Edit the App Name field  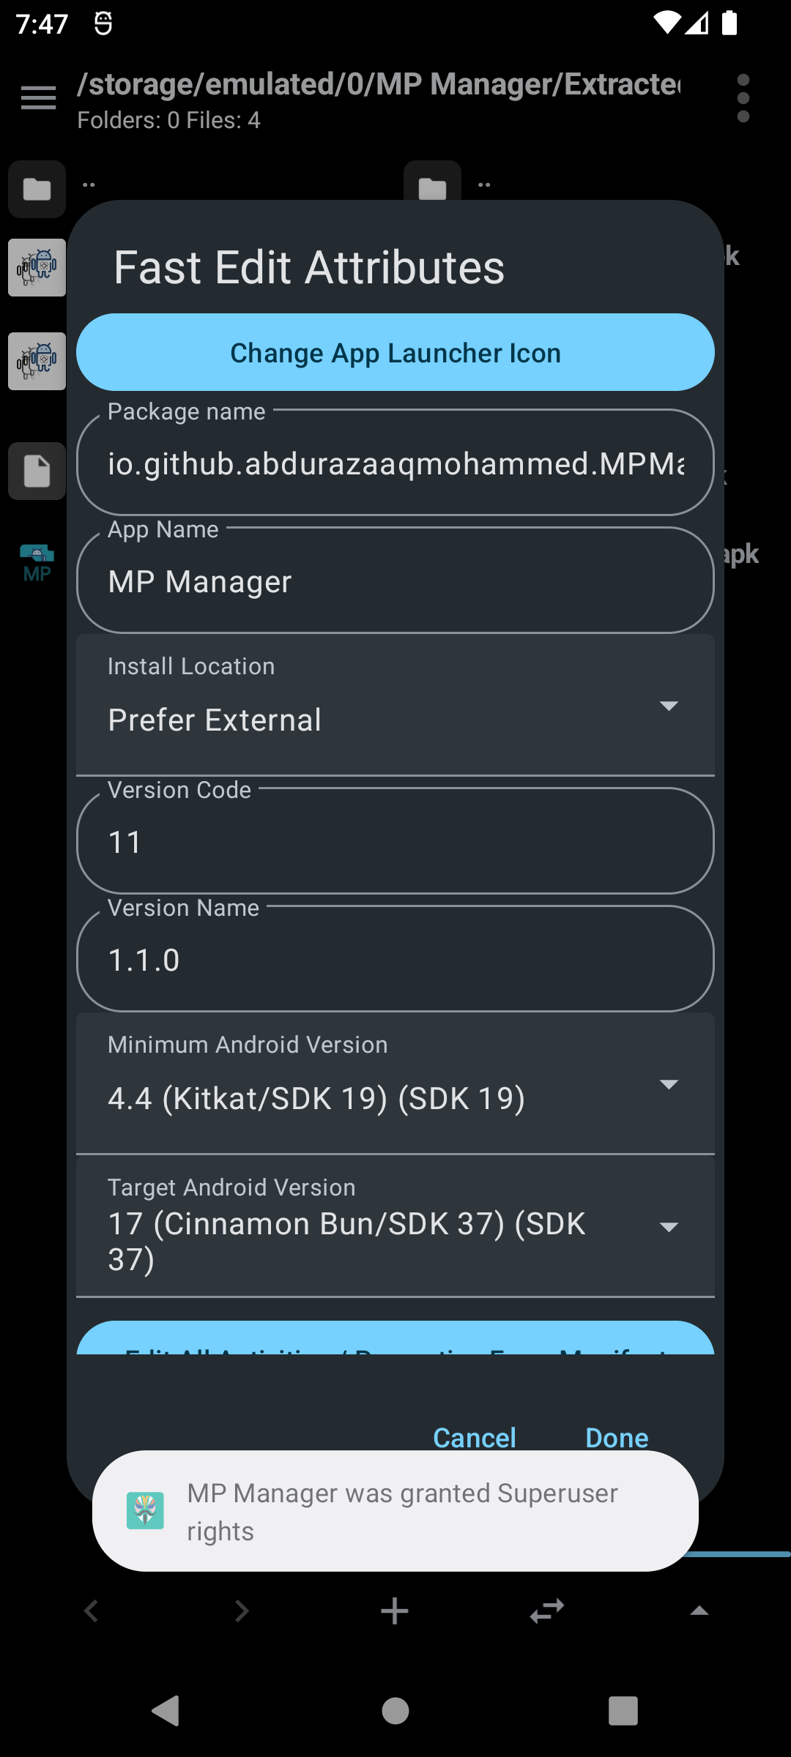(395, 580)
